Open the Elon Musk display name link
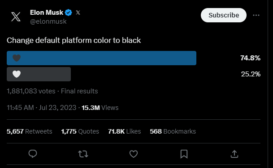 (x=47, y=13)
